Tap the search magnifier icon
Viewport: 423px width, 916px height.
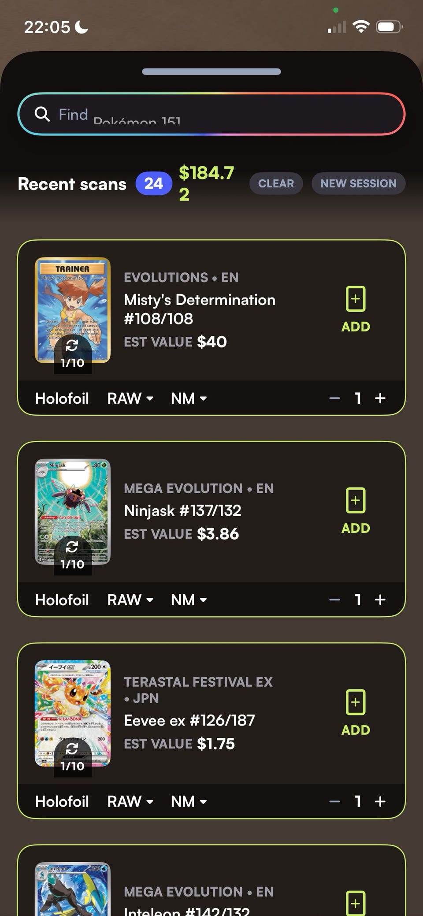pyautogui.click(x=42, y=114)
